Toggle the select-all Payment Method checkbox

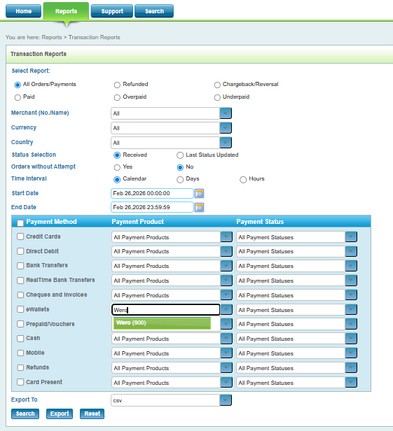click(20, 223)
